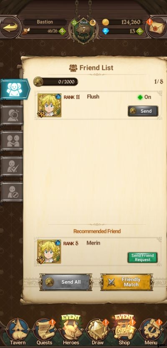Add stamina with the green plus
The image size is (167, 348).
click(62, 31)
